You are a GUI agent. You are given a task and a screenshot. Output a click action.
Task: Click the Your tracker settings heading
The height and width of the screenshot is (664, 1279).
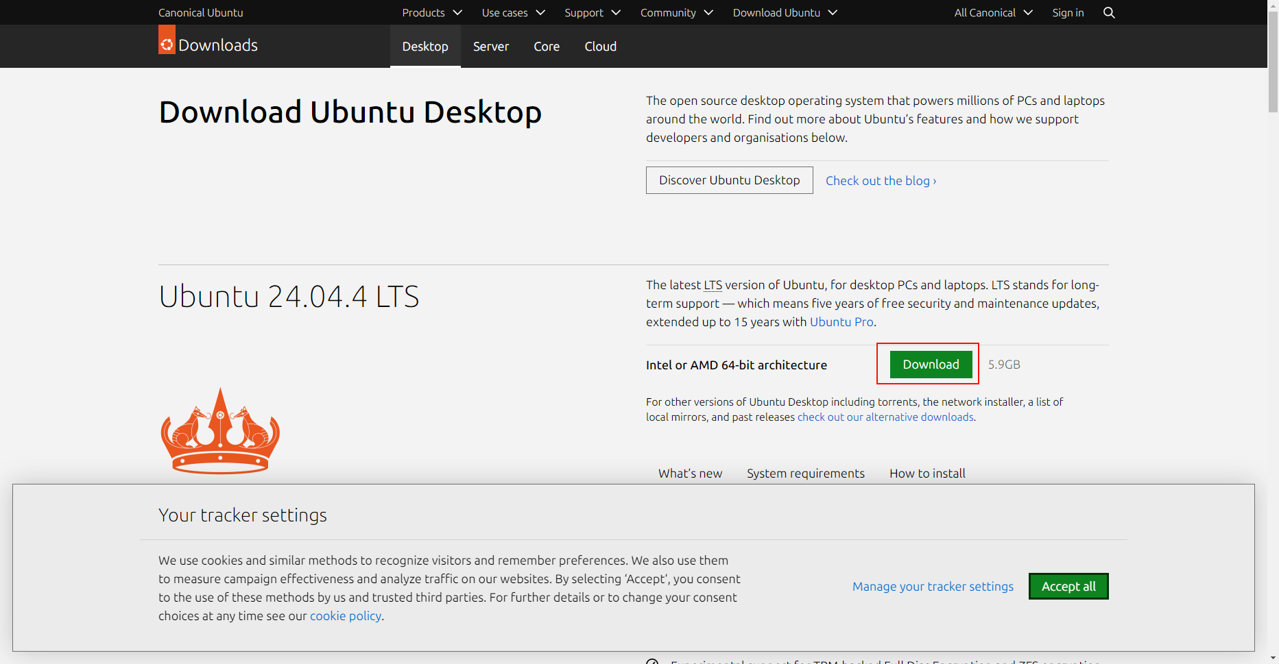243,515
